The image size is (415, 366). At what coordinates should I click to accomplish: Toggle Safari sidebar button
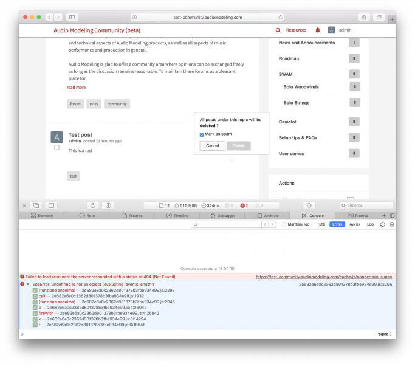(x=72, y=17)
